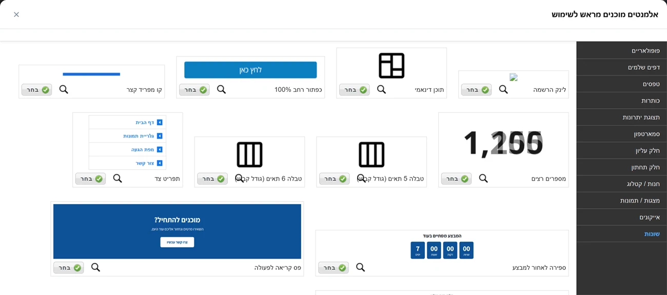667x295 pixels.
Task: Click the blue לחץ כאן wide button preview
Action: [x=250, y=70]
